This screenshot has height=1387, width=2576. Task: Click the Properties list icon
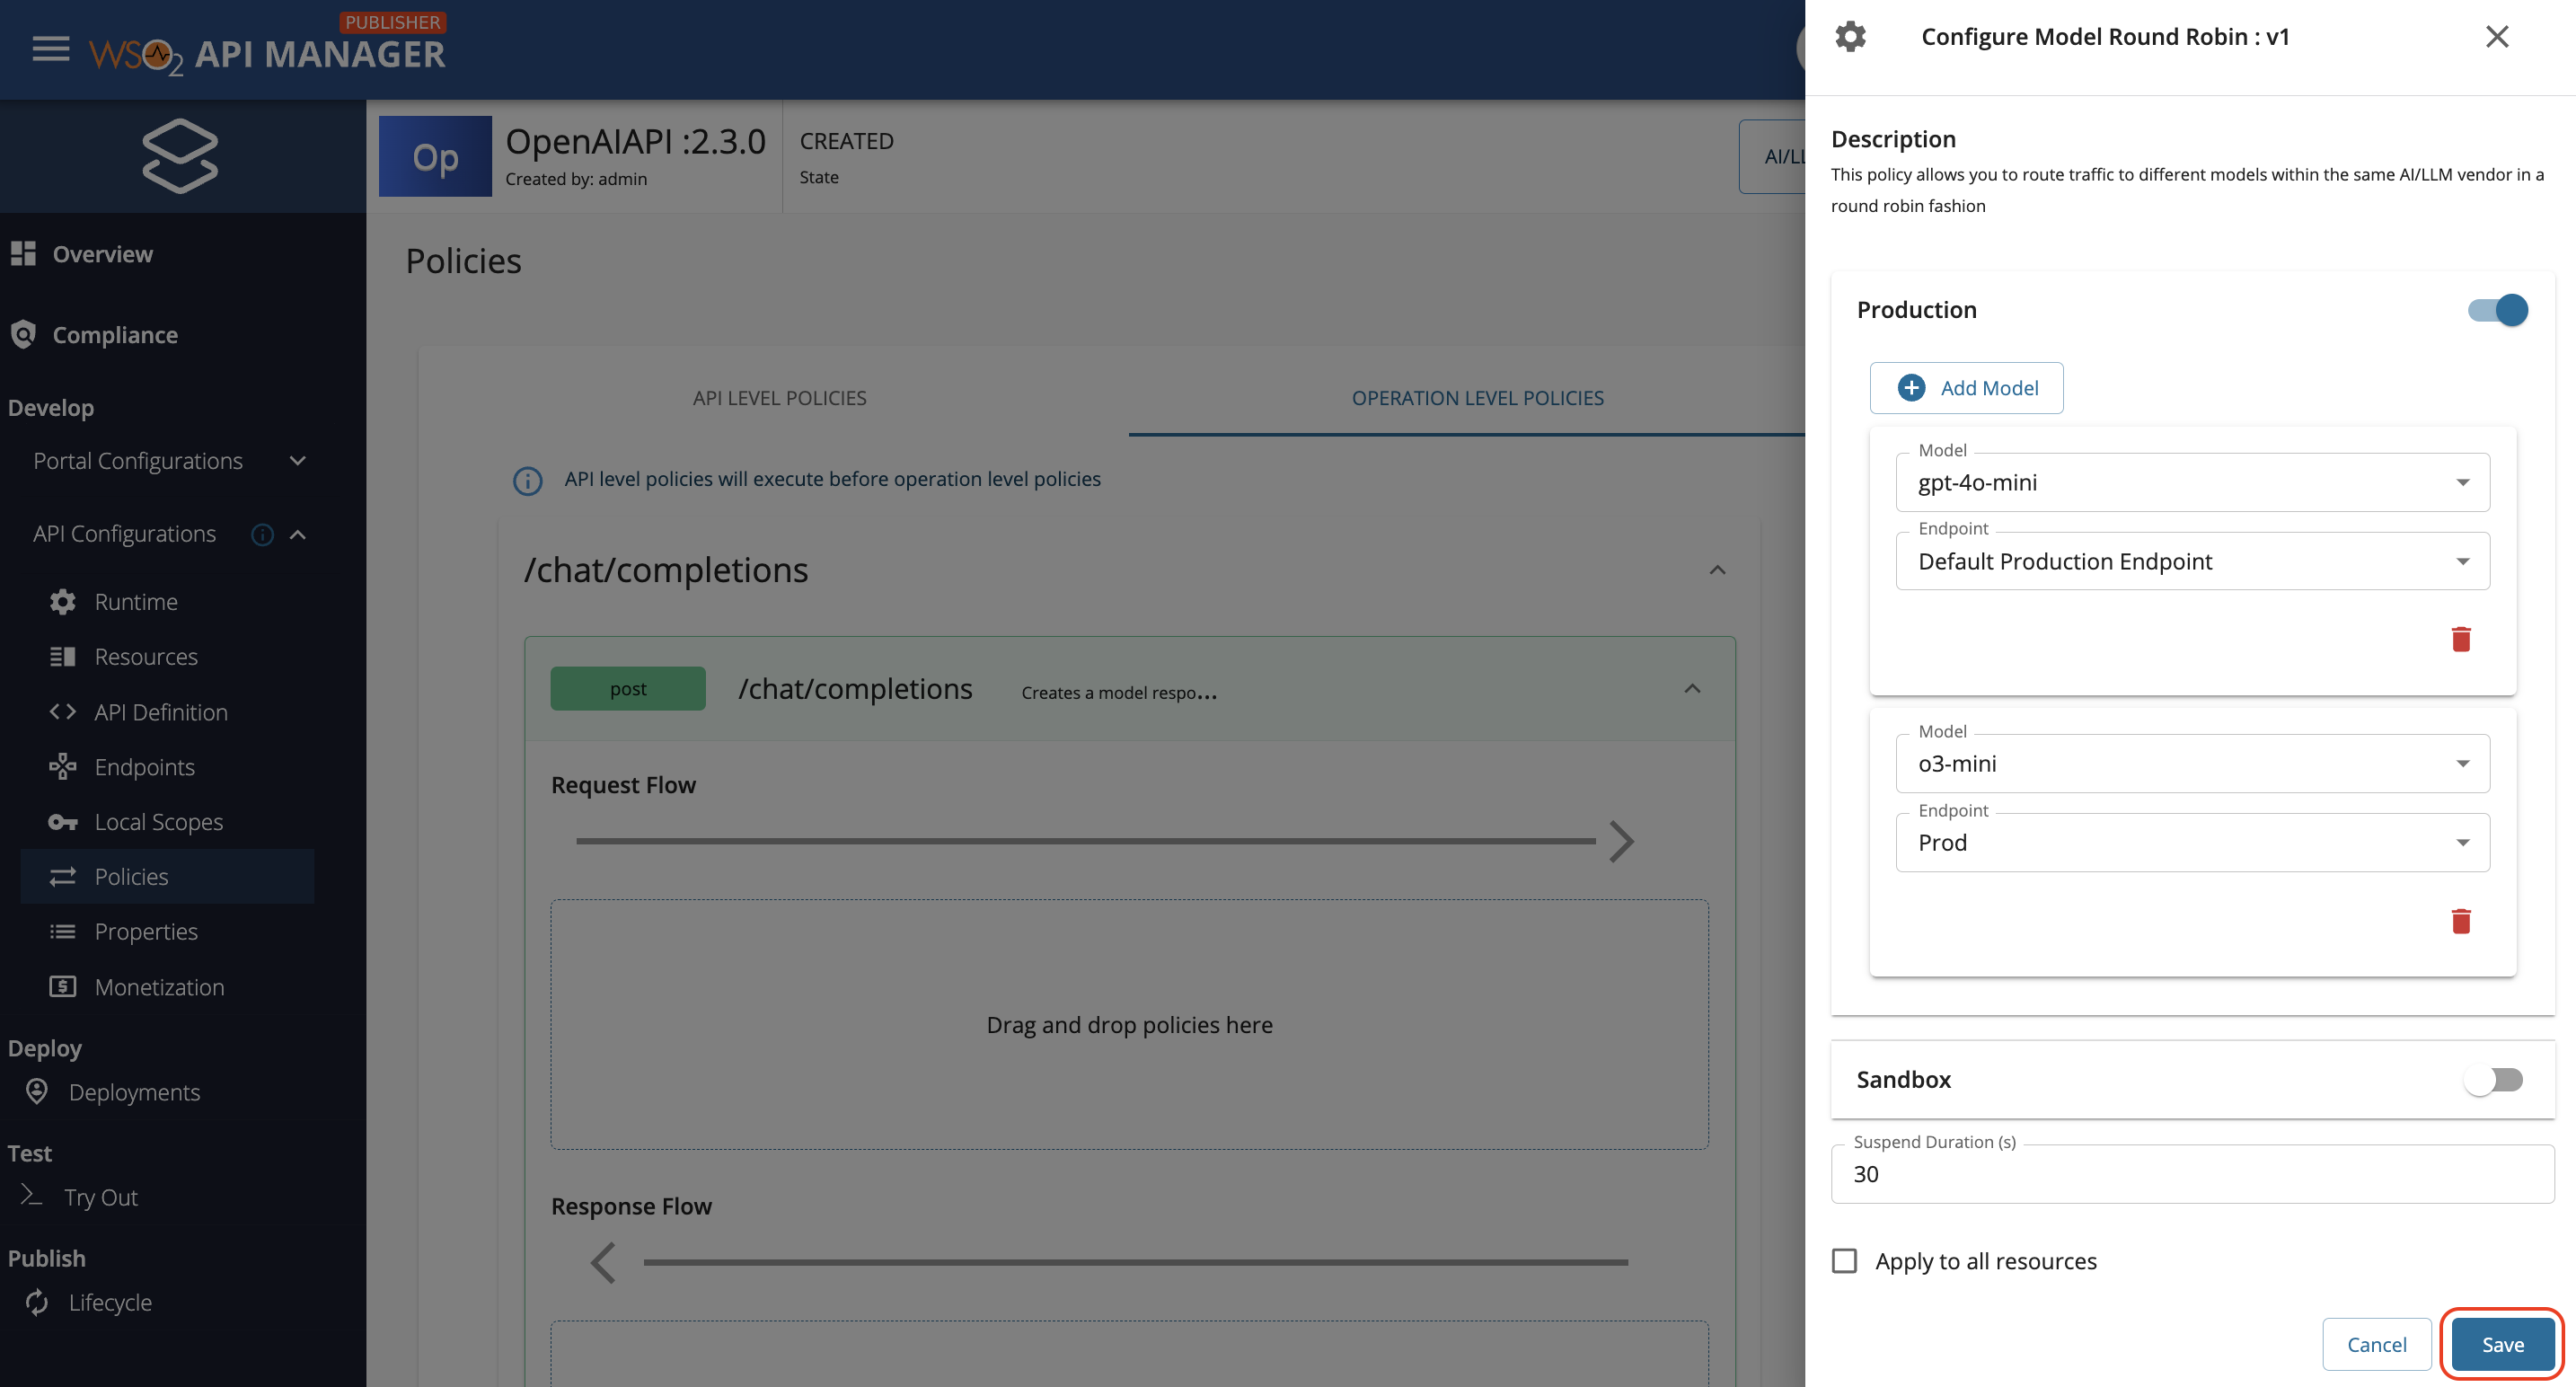(x=63, y=932)
